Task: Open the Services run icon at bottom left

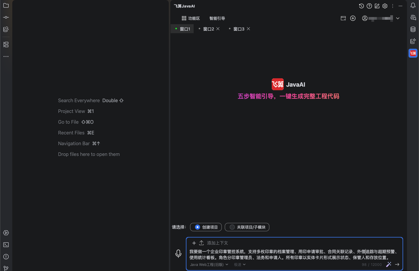Action: point(6,233)
